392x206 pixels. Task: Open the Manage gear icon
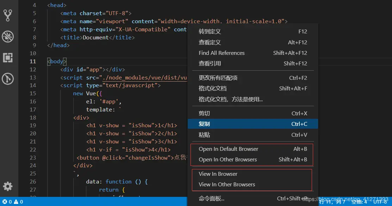(8, 186)
